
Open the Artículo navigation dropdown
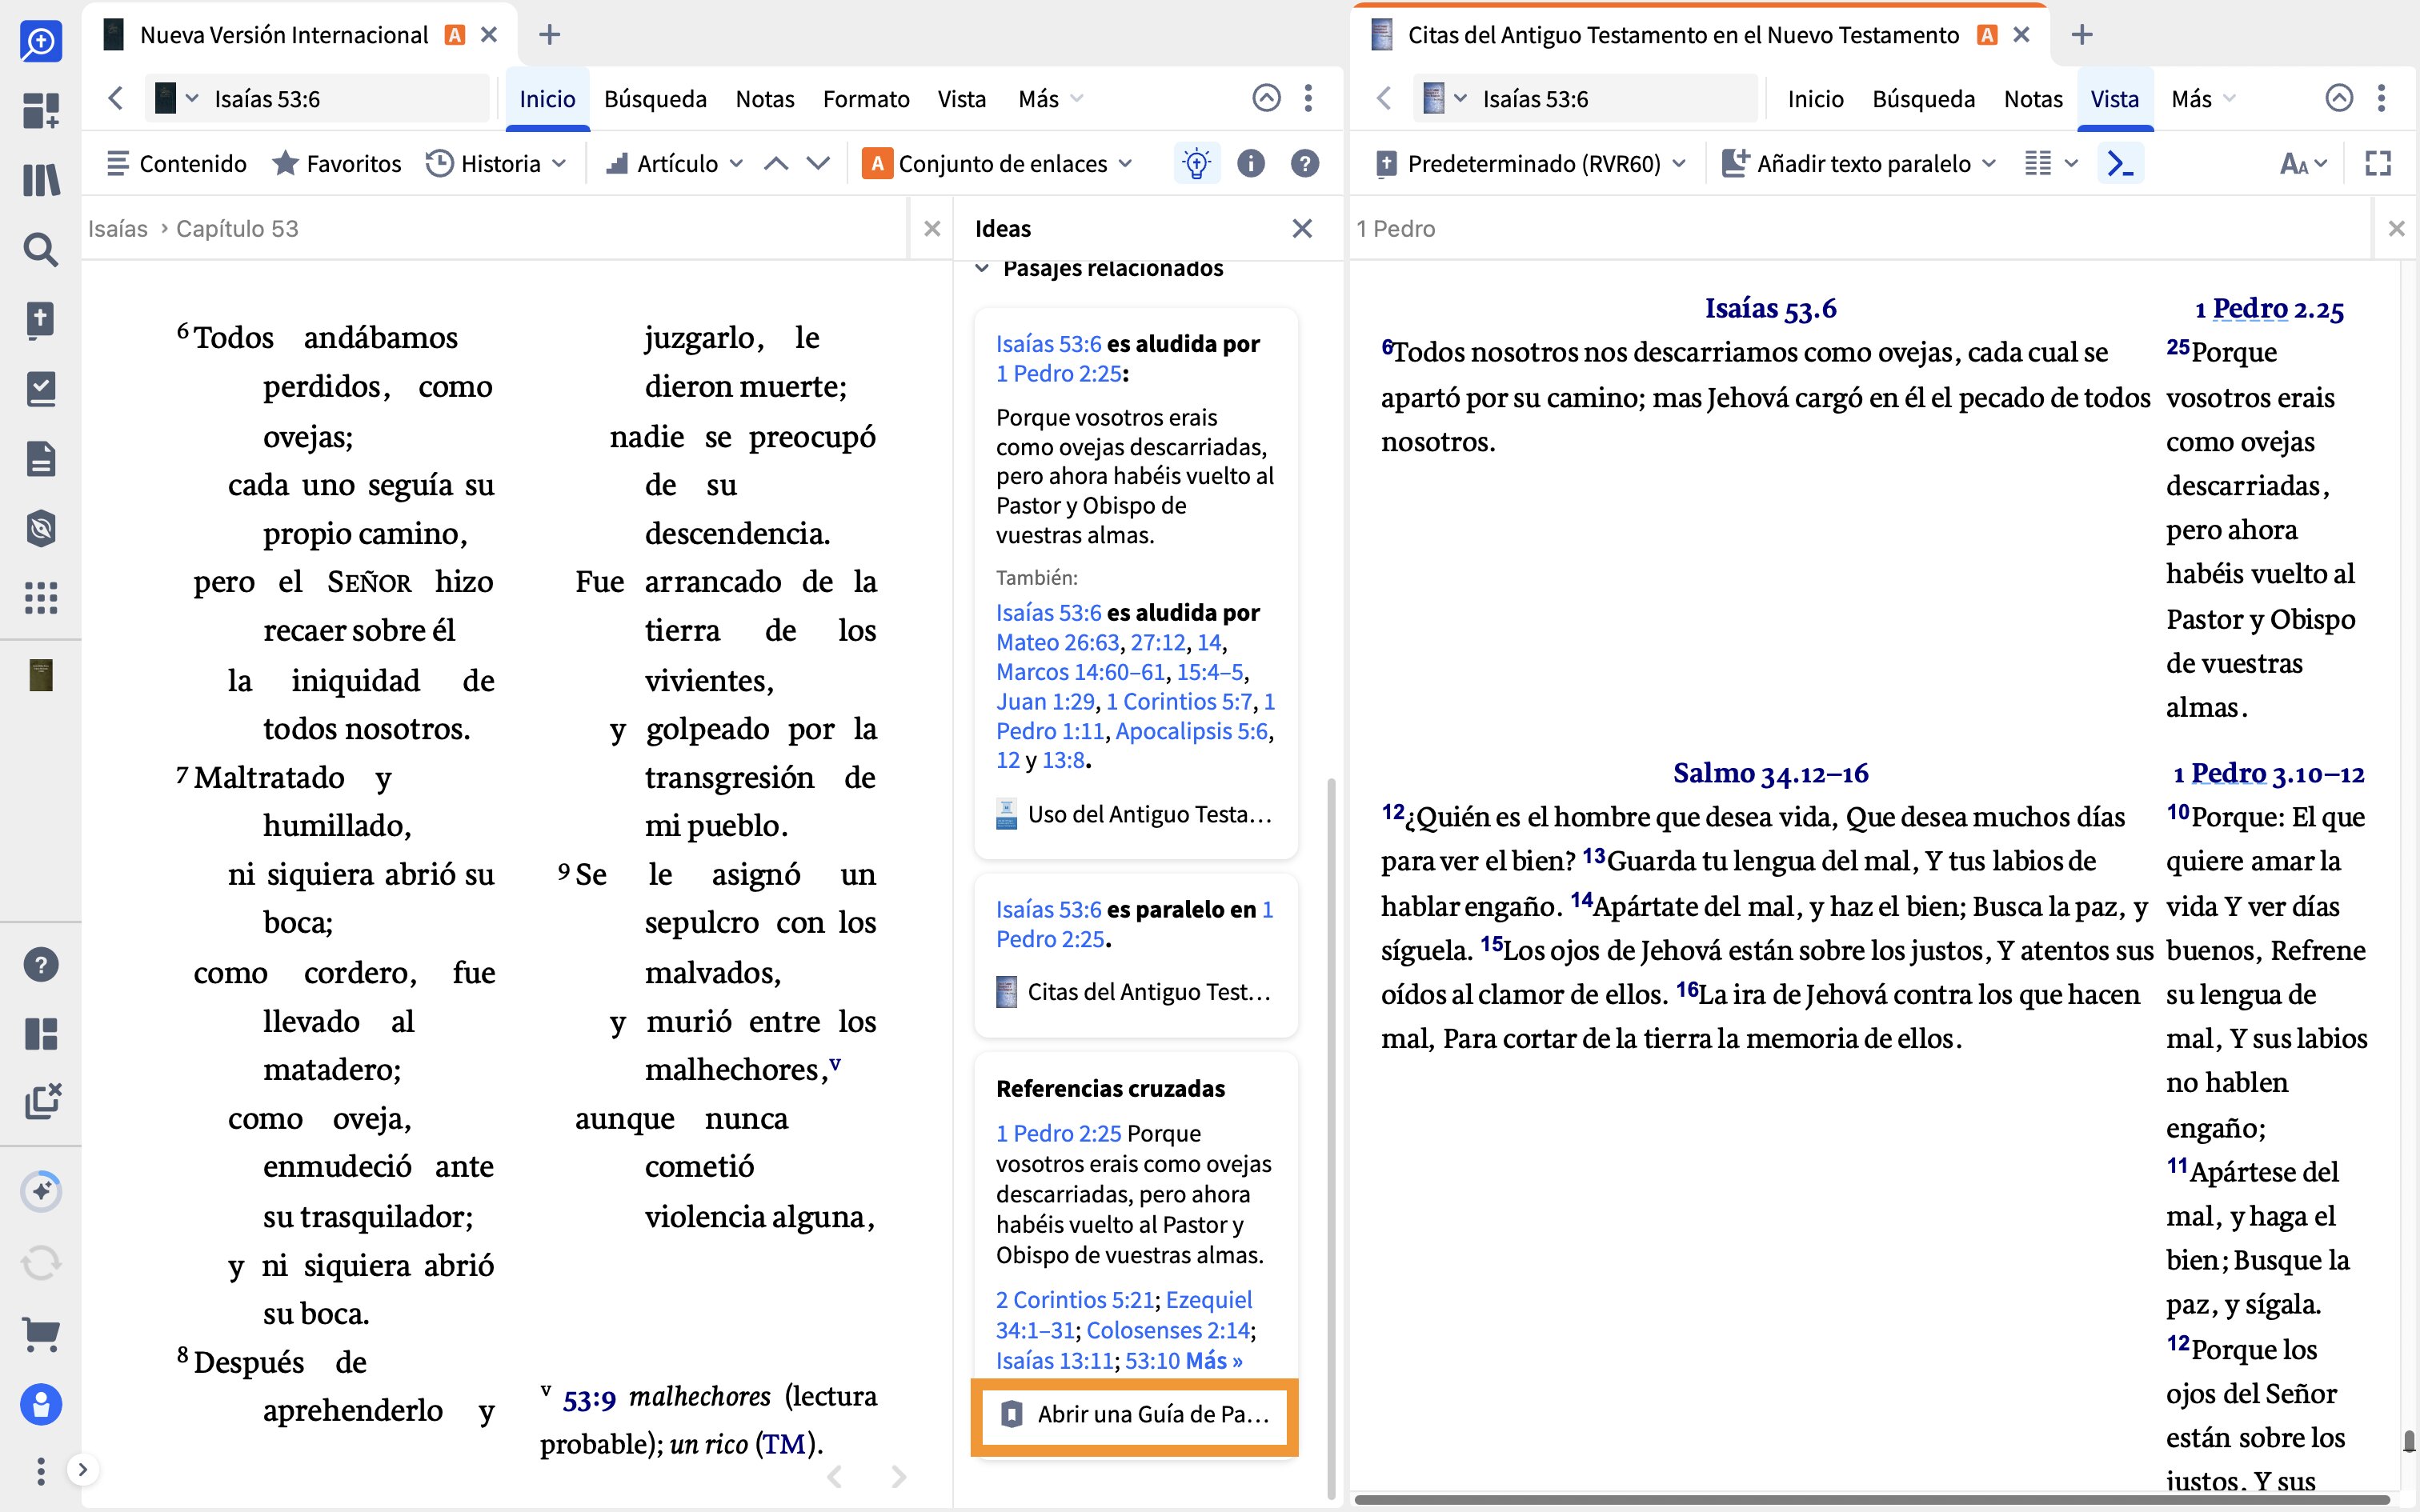[x=674, y=163]
